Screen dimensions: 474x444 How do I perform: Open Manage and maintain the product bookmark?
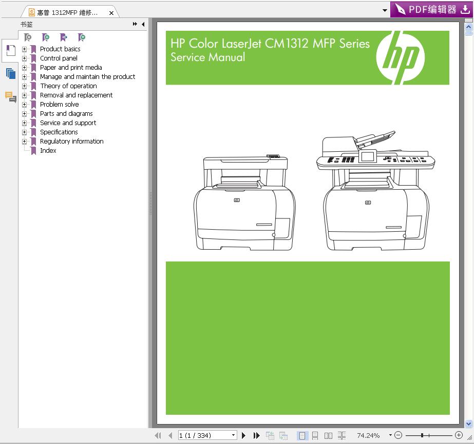click(88, 77)
